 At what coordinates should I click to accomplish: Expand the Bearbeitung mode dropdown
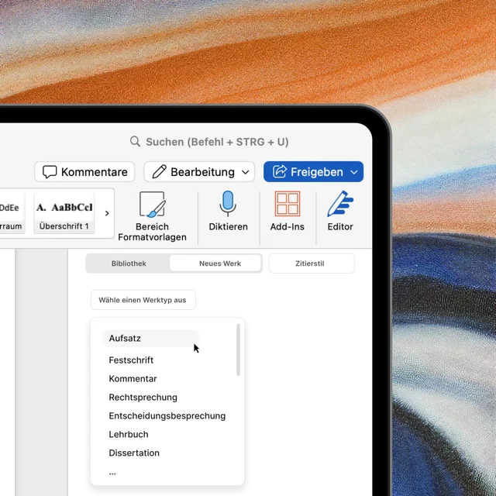pos(246,172)
